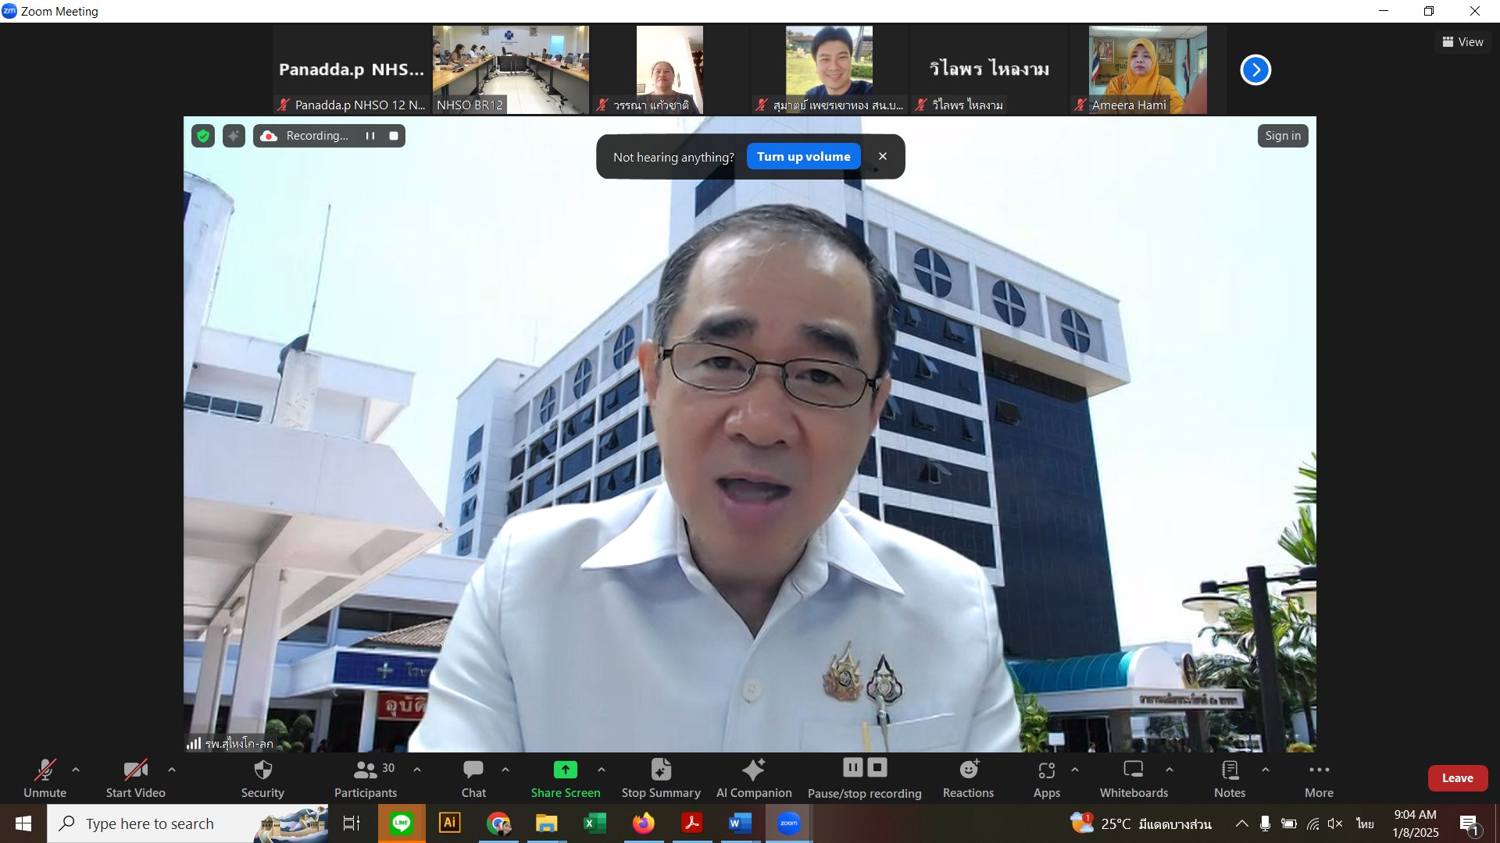Show hidden system tray icons
Viewport: 1500px width, 843px height.
pos(1241,823)
